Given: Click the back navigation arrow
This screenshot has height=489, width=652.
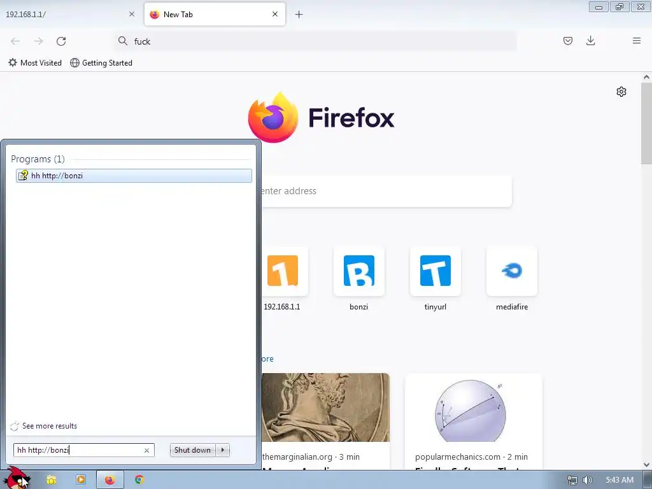Looking at the screenshot, I should (15, 41).
